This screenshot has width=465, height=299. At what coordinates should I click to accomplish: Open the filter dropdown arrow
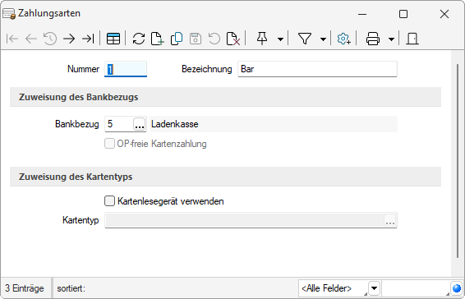(323, 39)
